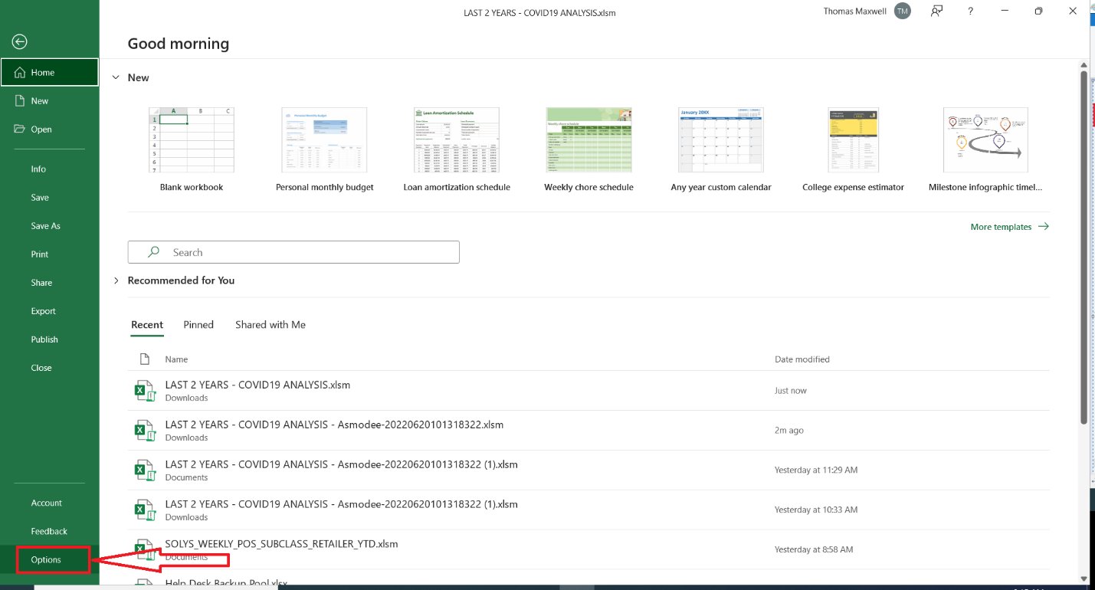The width and height of the screenshot is (1095, 590).
Task: Open Help question mark icon
Action: point(970,11)
